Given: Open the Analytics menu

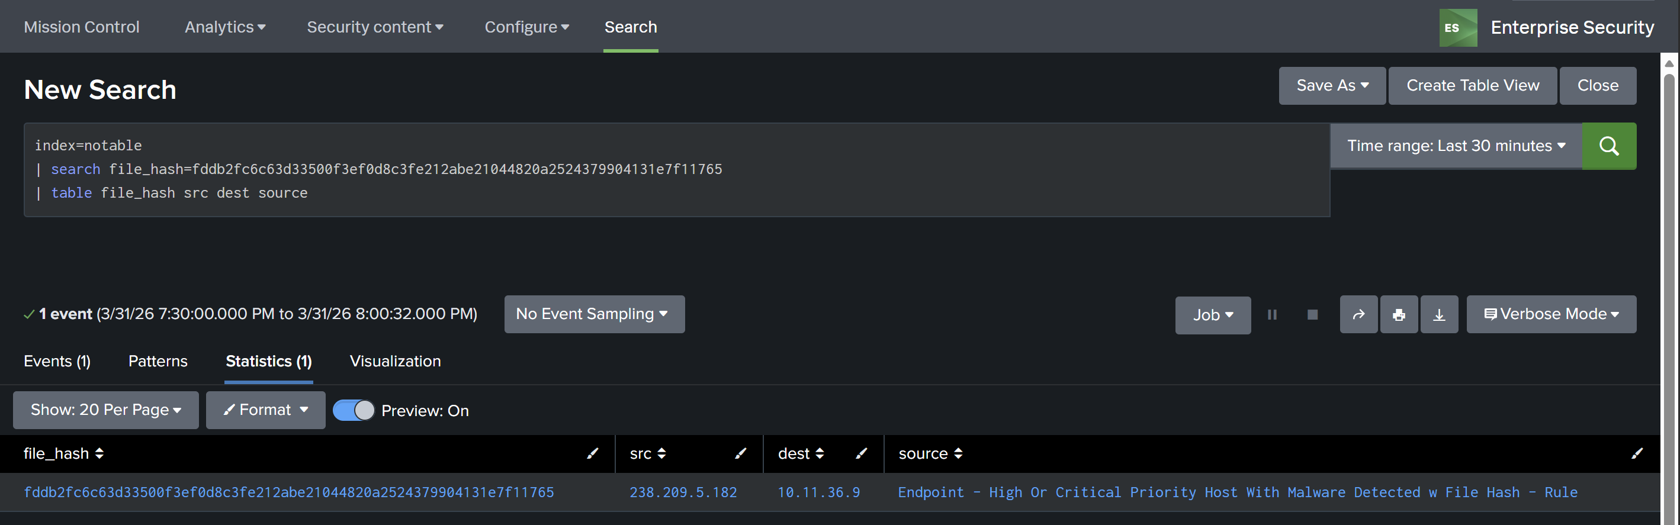Looking at the screenshot, I should pyautogui.click(x=225, y=27).
